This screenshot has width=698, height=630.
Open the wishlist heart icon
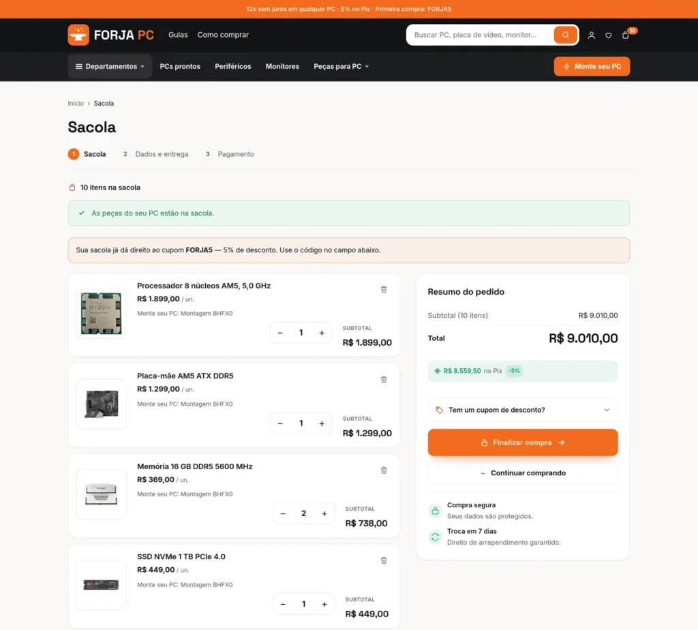click(x=608, y=35)
